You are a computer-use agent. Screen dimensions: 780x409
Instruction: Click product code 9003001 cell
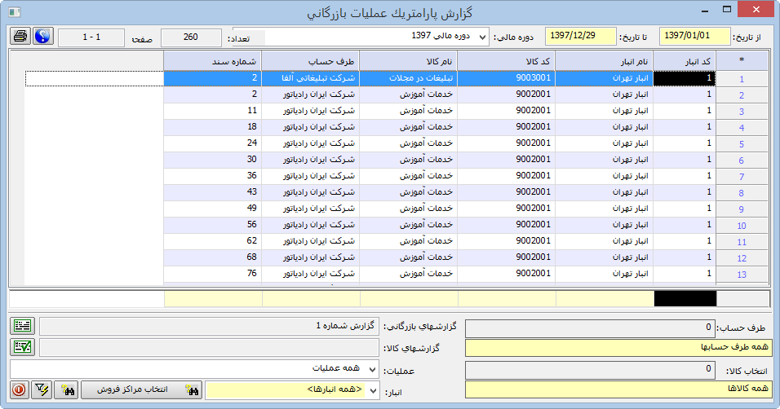(506, 78)
